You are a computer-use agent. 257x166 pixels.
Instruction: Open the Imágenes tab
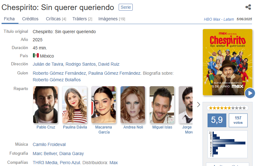pyautogui.click(x=112, y=19)
